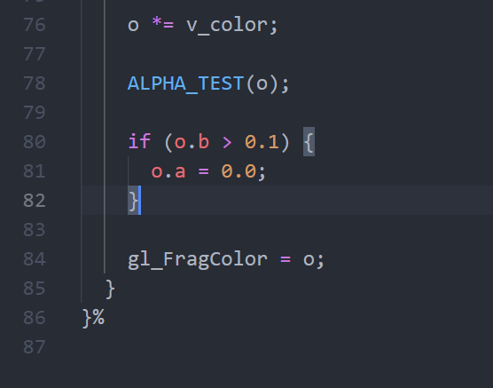Click o.a on line 81
The height and width of the screenshot is (388, 493).
coord(168,171)
